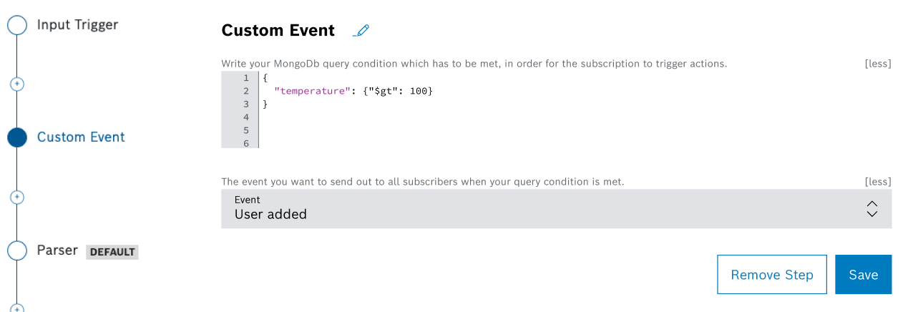Click line number 4 in the query editor
Viewport: 913px width, 312px height.
tap(246, 117)
